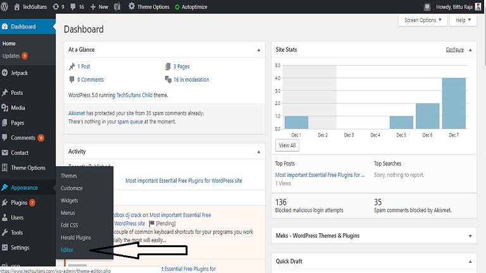Open the TechSultans home site icon
Screen dimensions: 486x273
pyautogui.click(x=16, y=7)
